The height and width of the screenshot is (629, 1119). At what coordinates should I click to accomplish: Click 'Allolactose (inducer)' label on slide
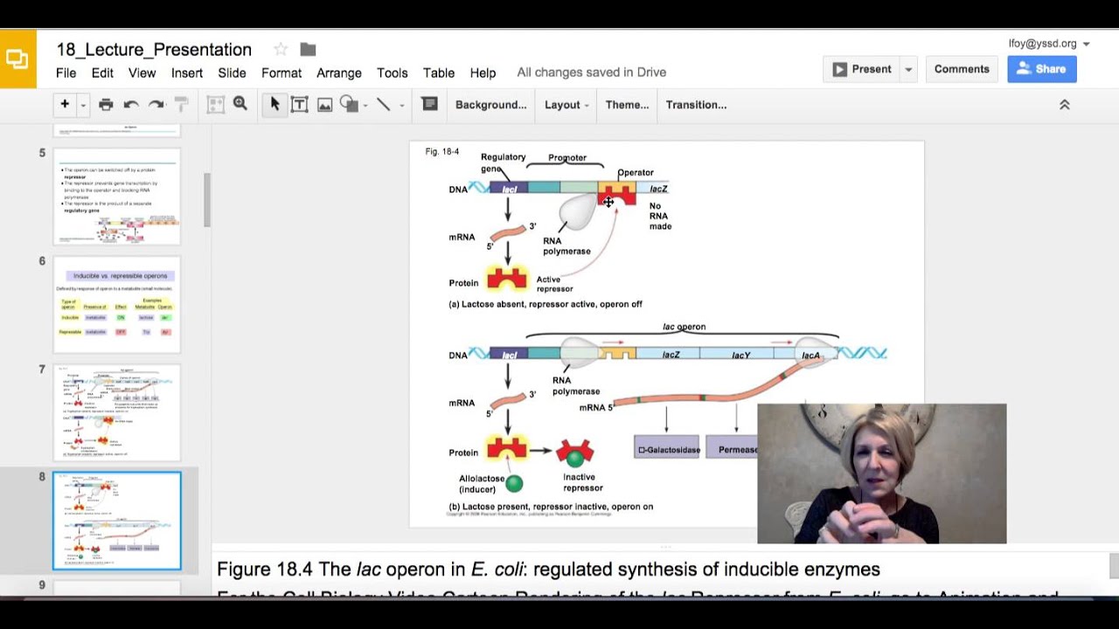coord(481,484)
